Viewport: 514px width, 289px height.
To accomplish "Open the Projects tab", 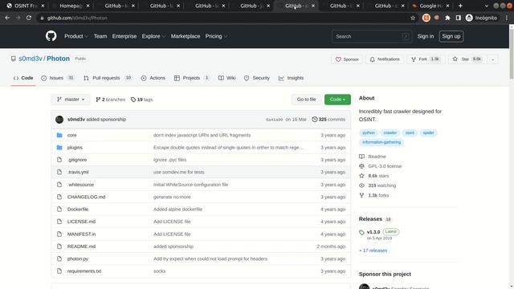I will [191, 78].
